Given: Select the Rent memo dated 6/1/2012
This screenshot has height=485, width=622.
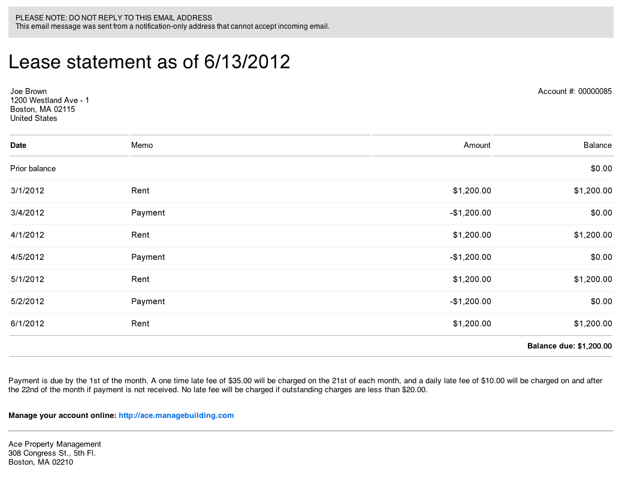Looking at the screenshot, I should pos(140,323).
